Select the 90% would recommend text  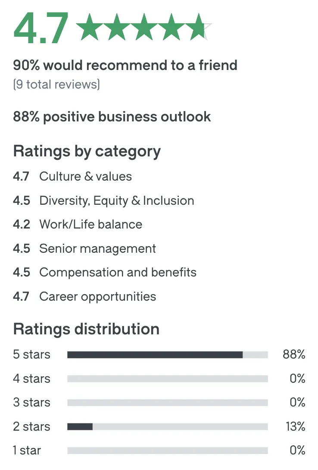[125, 65]
